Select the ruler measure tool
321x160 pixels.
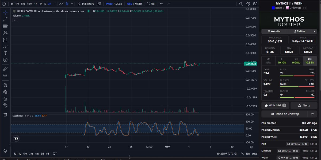5,69
